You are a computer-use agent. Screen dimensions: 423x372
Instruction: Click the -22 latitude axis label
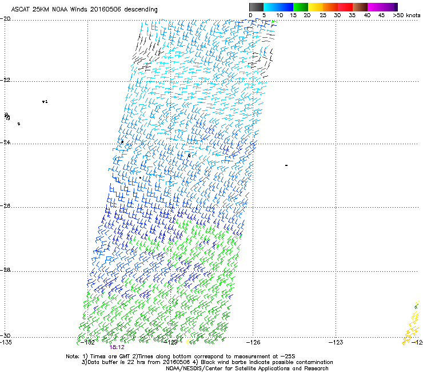pyautogui.click(x=5, y=80)
